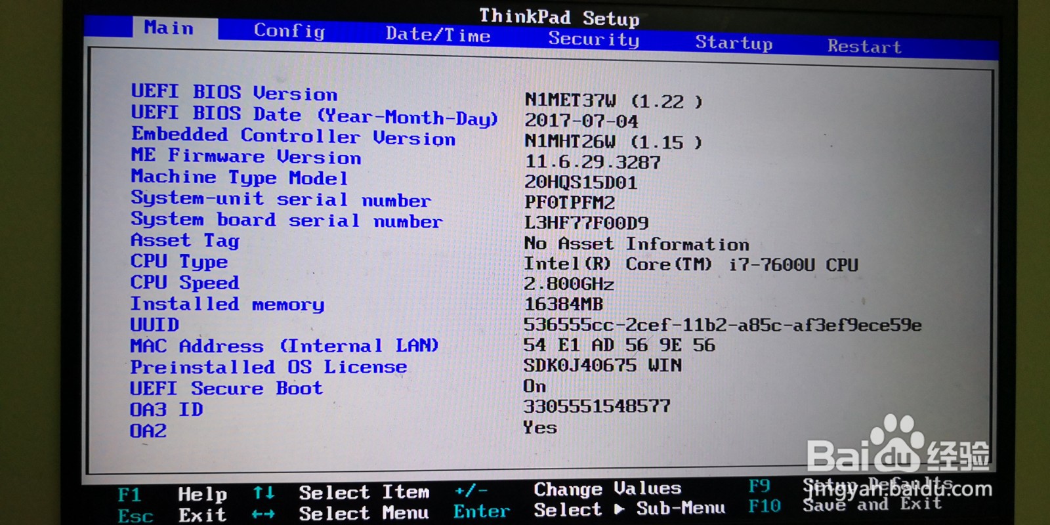Select System board serial number label

[x=286, y=220]
